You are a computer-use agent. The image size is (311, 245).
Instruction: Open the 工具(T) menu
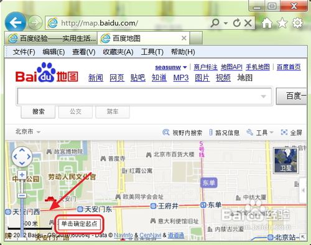152,52
